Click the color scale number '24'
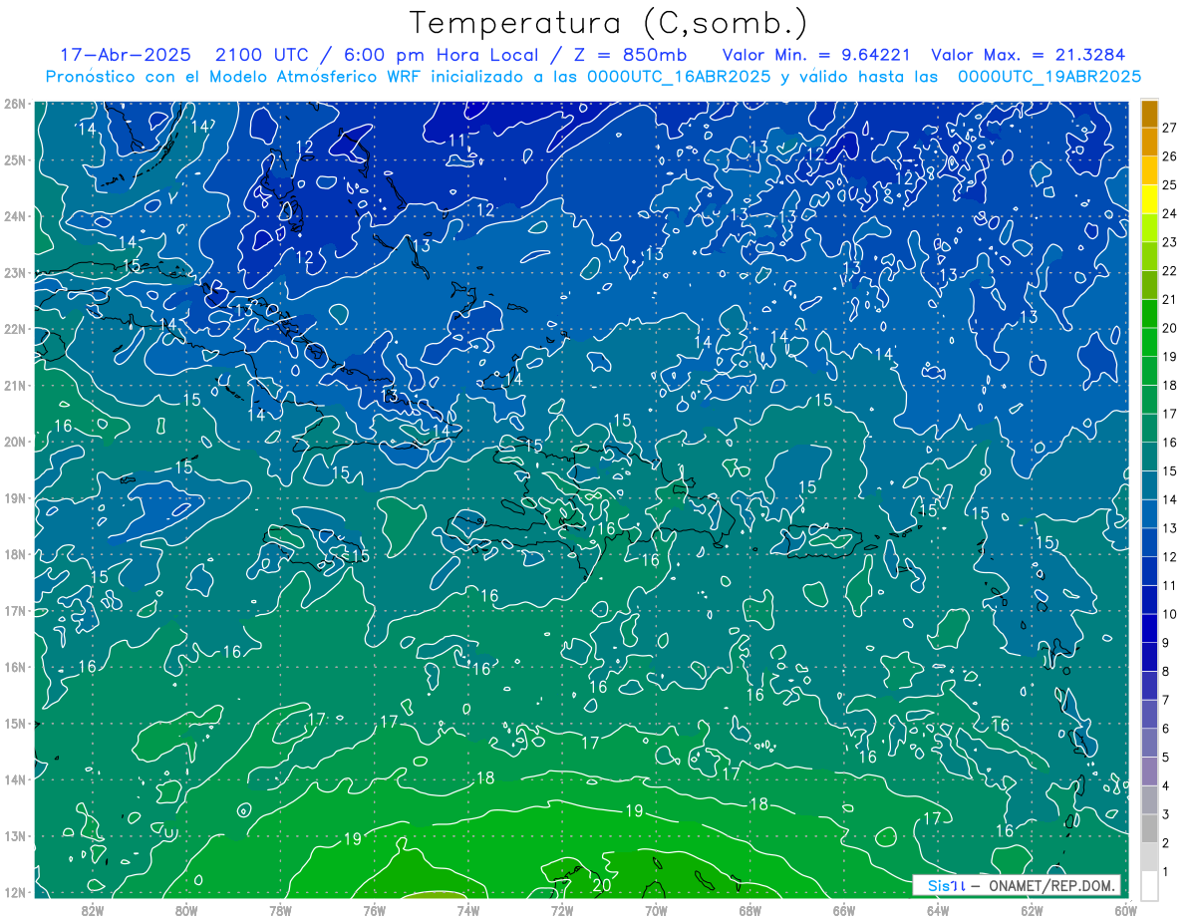The width and height of the screenshot is (1196, 924). (x=1170, y=214)
